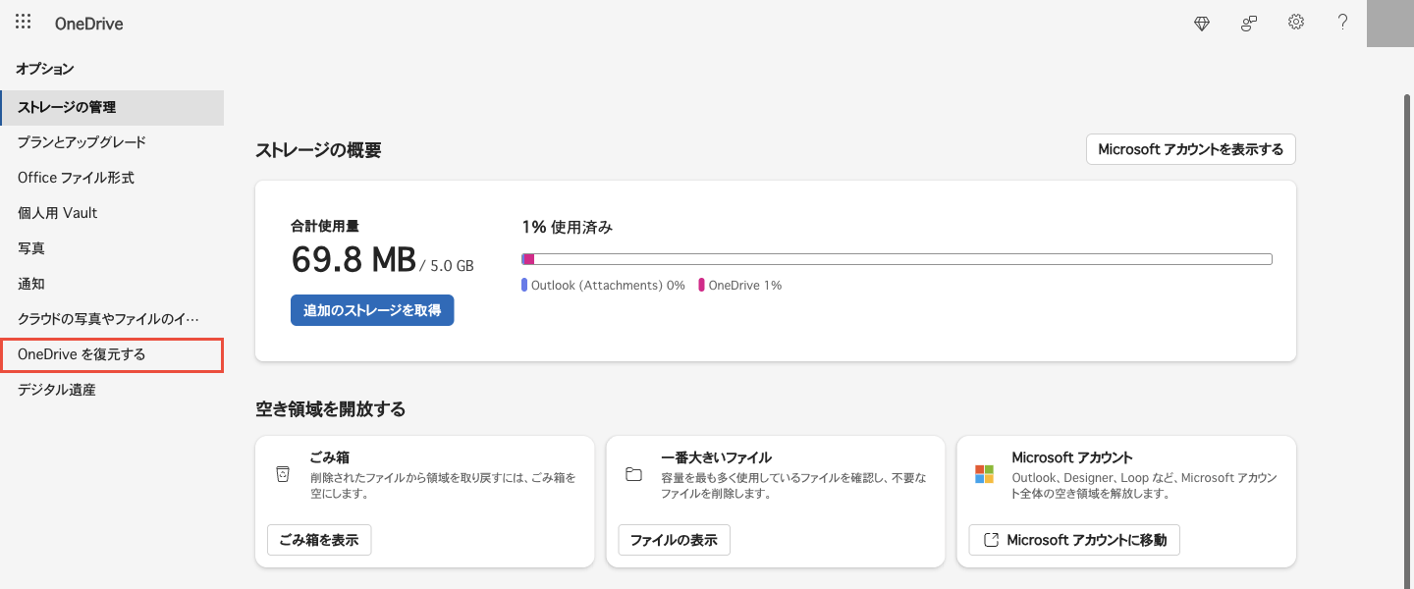Open 個人用 Vault option
This screenshot has width=1414, height=589.
pyautogui.click(x=112, y=213)
